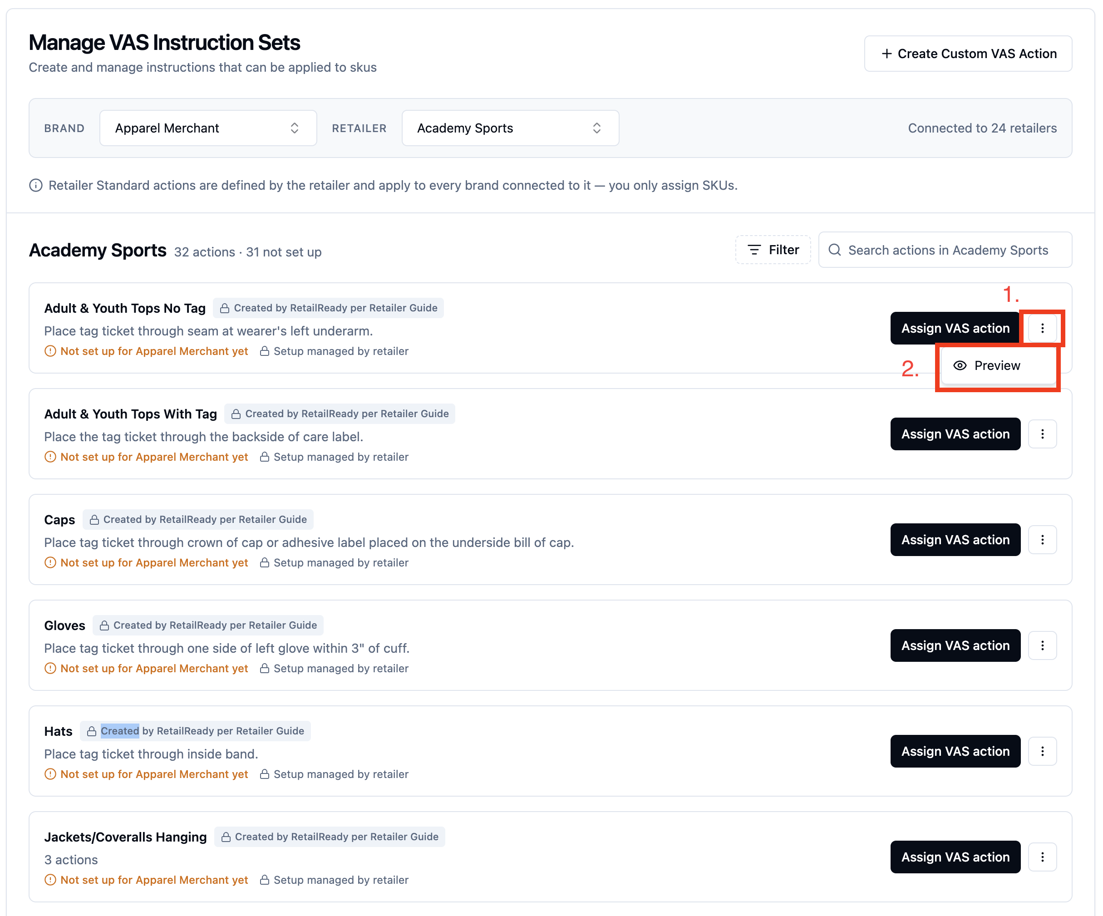Click the Adult & Youth Tops No Tag title
Screen dimensions: 1103x916
coord(124,308)
